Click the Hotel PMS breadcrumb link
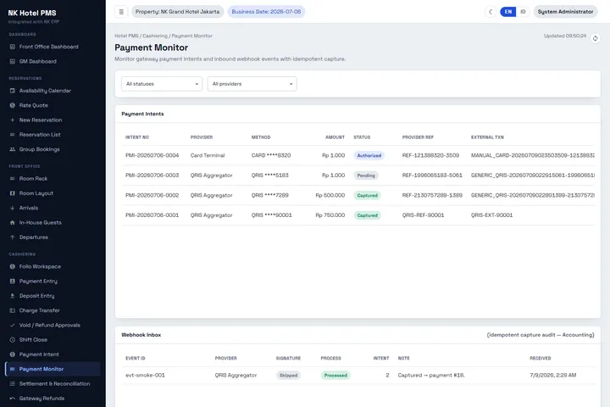610x407 pixels. 126,36
